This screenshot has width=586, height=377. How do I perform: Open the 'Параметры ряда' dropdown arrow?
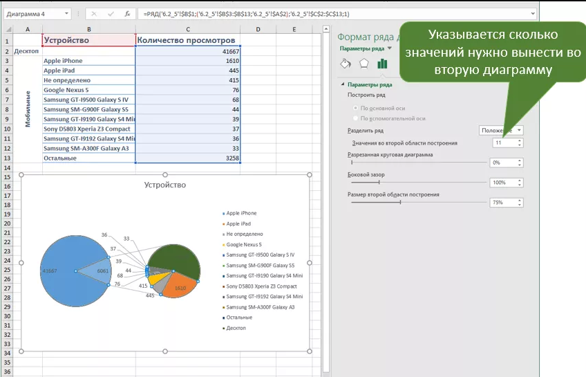tap(390, 48)
